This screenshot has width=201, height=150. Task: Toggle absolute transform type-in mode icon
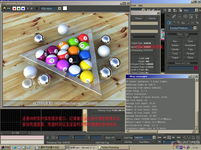pos(53,137)
